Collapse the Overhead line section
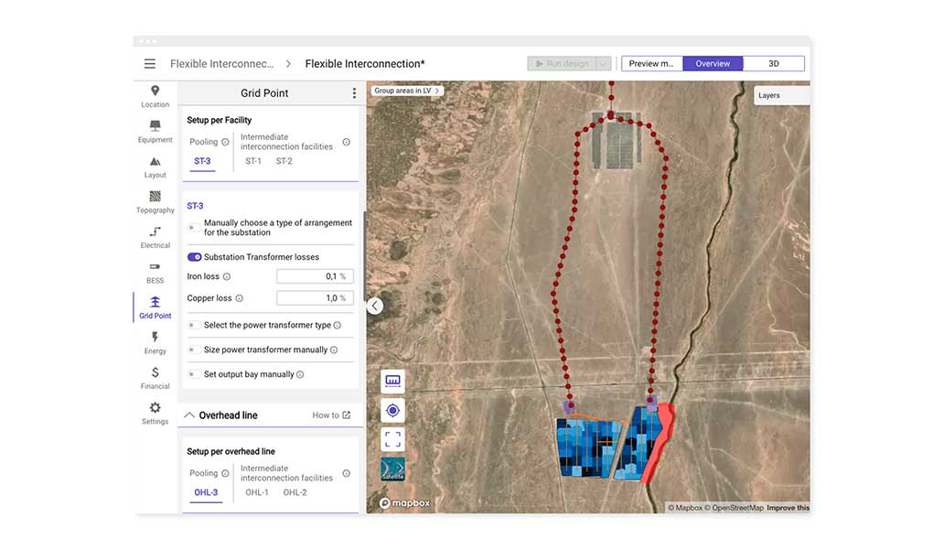This screenshot has height=549, width=944. click(189, 415)
